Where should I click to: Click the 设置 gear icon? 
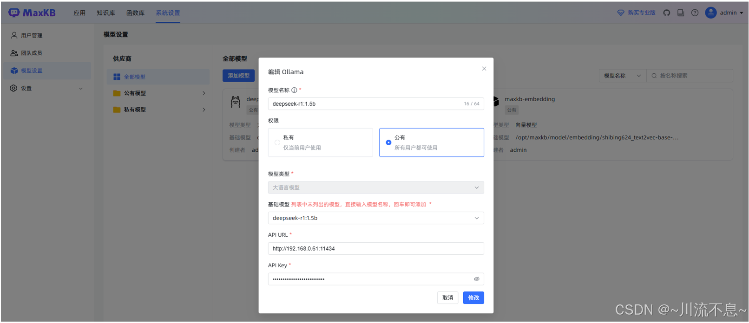[13, 88]
